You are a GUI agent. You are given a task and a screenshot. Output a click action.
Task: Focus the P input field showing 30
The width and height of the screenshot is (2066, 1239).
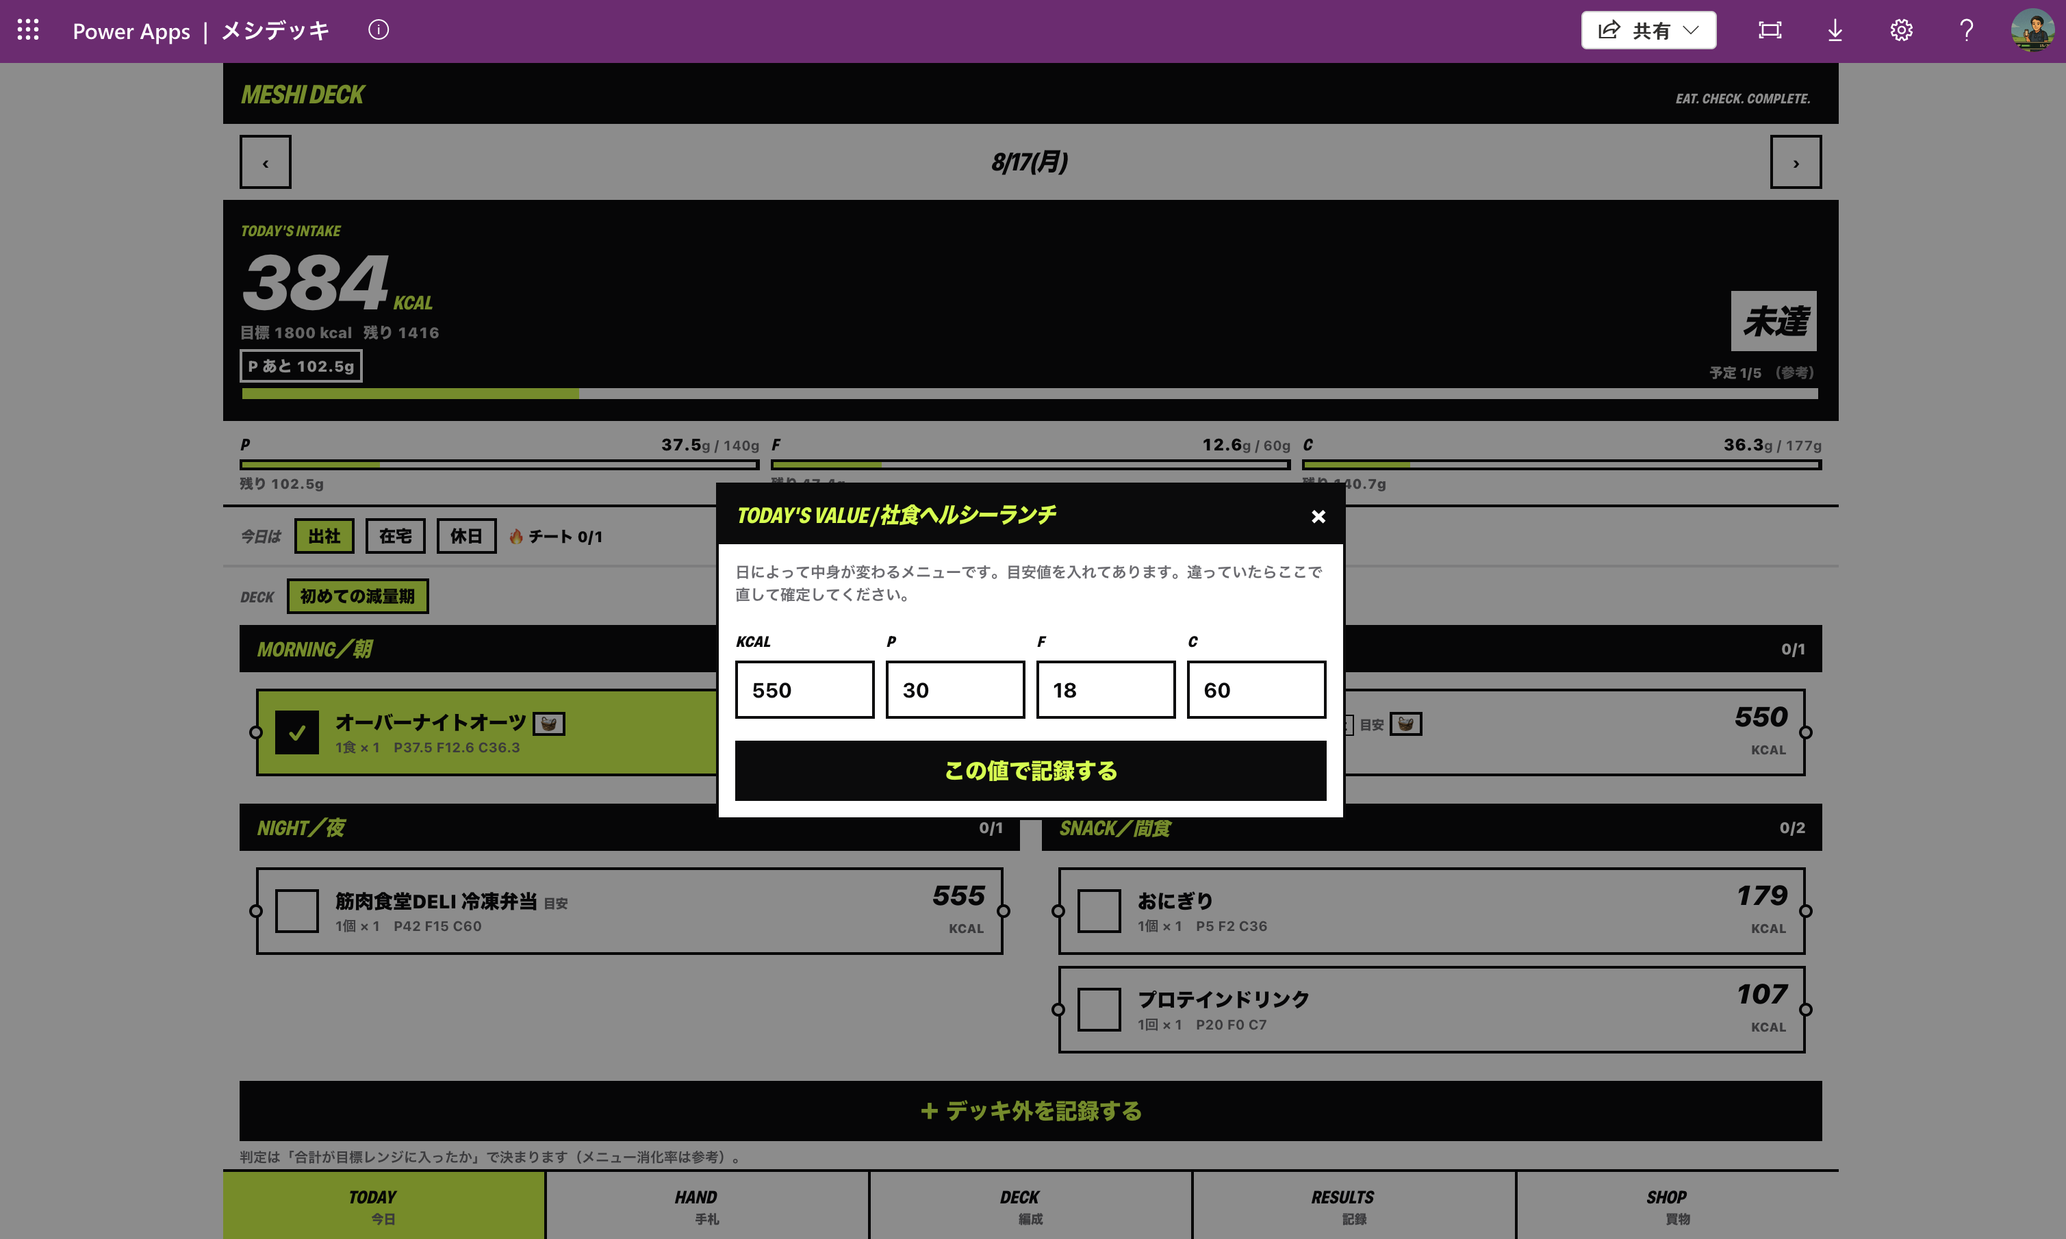(x=955, y=689)
